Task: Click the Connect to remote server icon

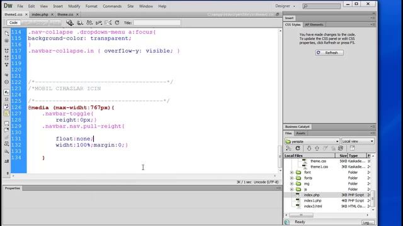Action: pos(288,148)
